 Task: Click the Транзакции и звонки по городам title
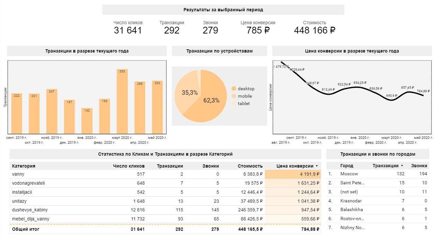tap(378, 154)
